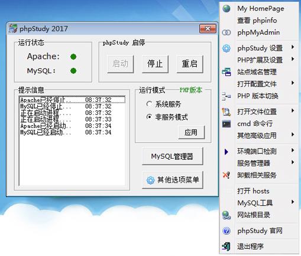Screen dimensions: 301x256
Task: Select log line 正在启动进程 08:37:32
Action: [x=72, y=113]
